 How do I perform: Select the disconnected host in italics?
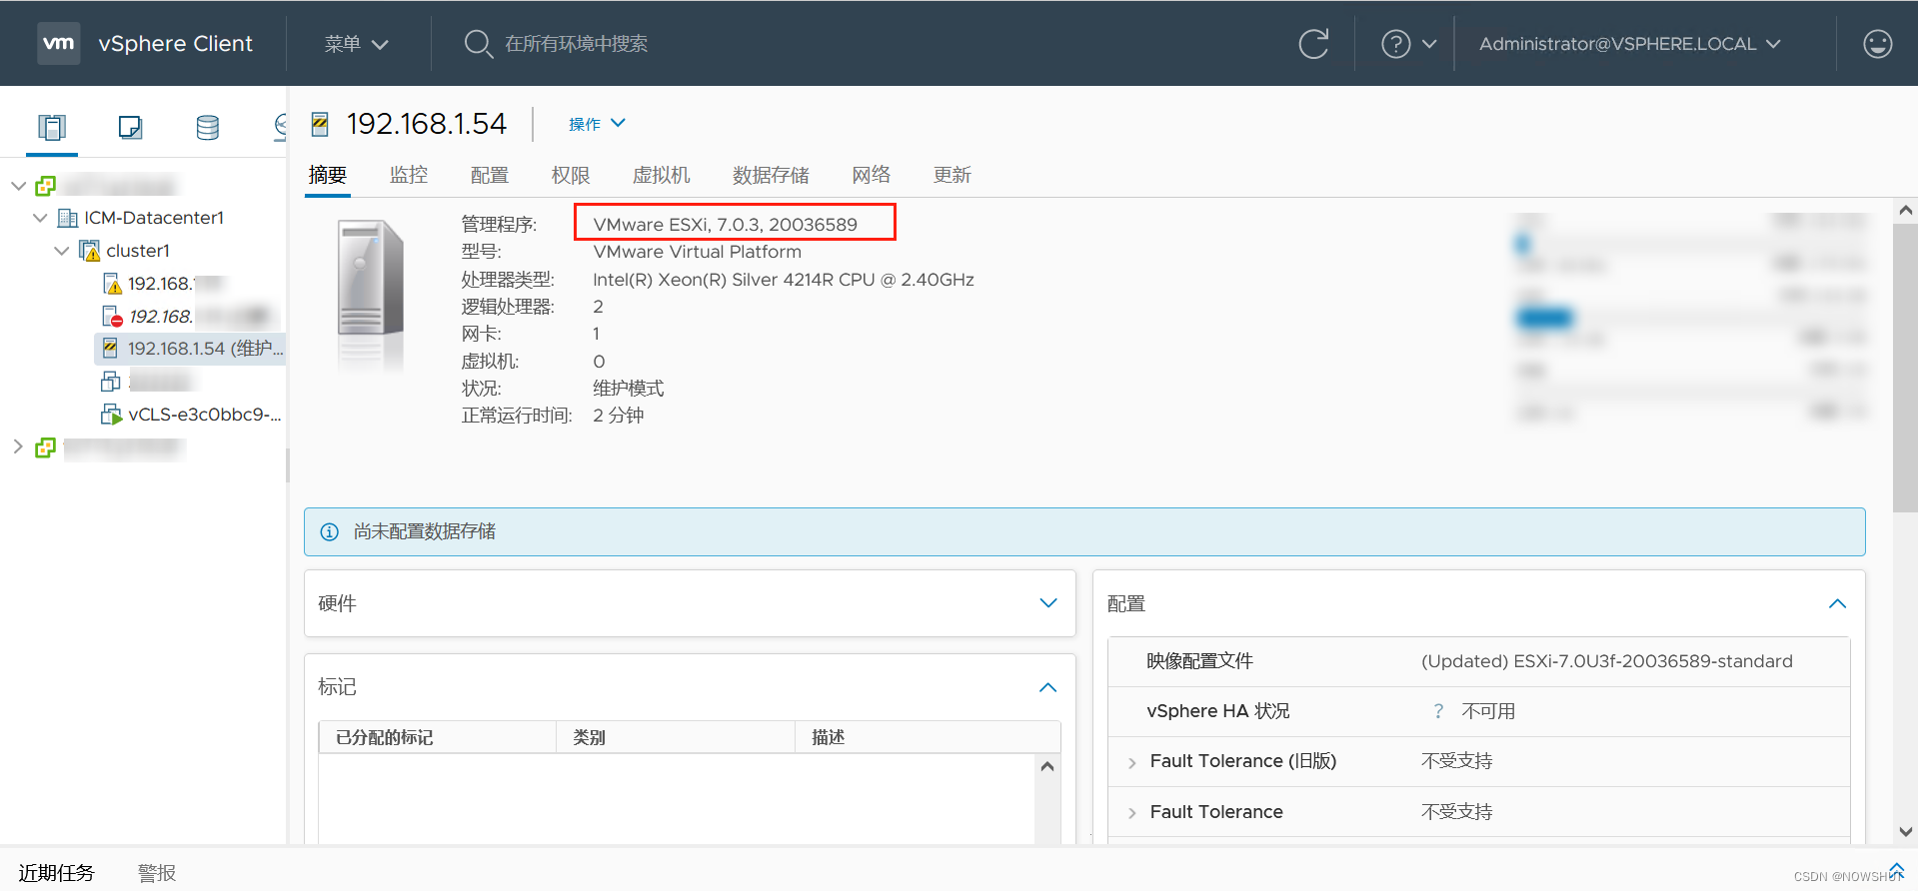[x=160, y=317]
